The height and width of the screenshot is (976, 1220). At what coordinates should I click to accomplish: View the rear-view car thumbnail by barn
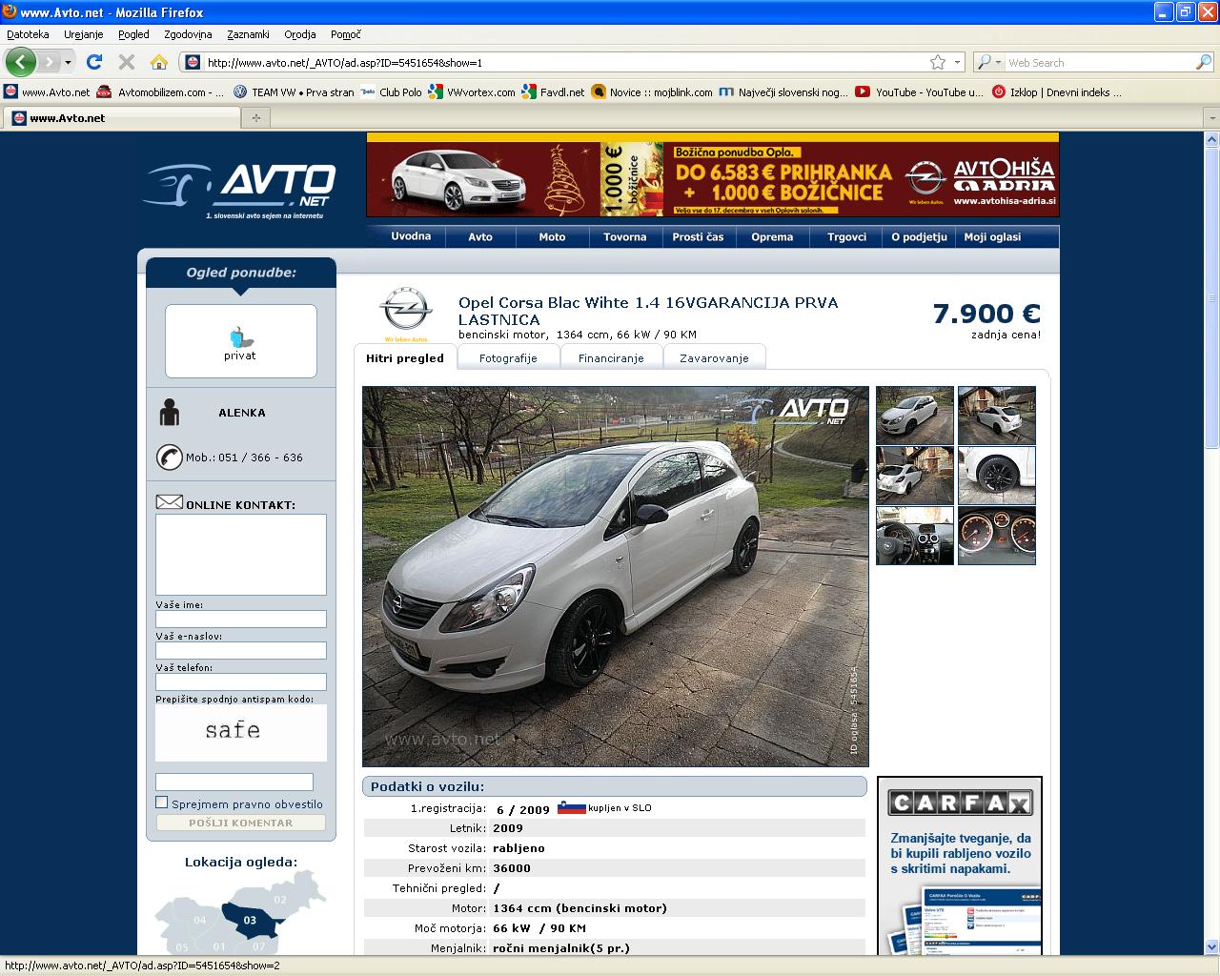(x=997, y=416)
